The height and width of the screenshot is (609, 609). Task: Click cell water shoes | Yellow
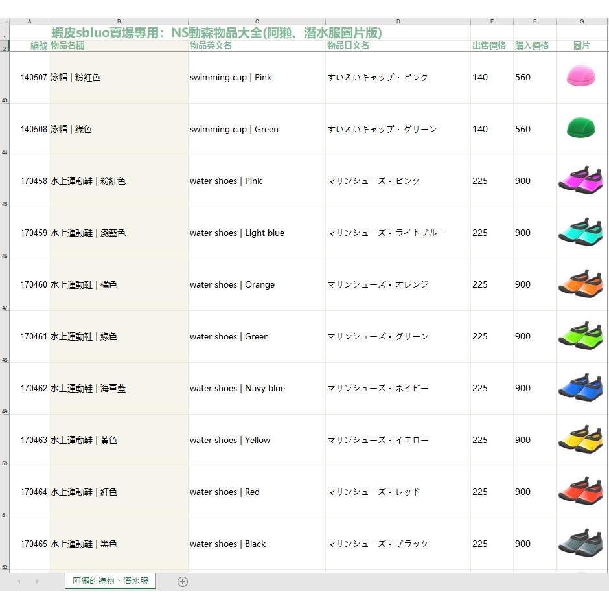click(x=257, y=441)
